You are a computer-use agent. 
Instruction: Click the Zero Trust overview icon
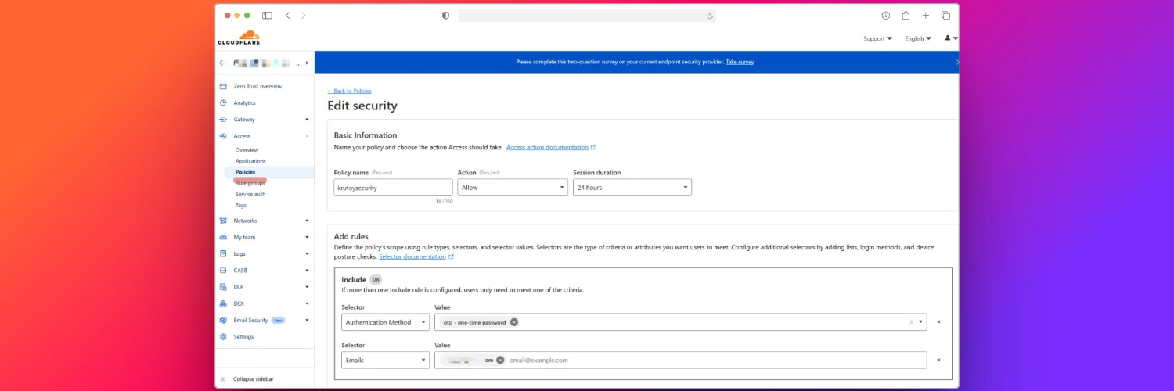[x=223, y=87]
